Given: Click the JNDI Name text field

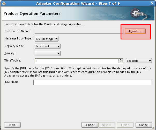Looking at the screenshot, I should point(93,83).
